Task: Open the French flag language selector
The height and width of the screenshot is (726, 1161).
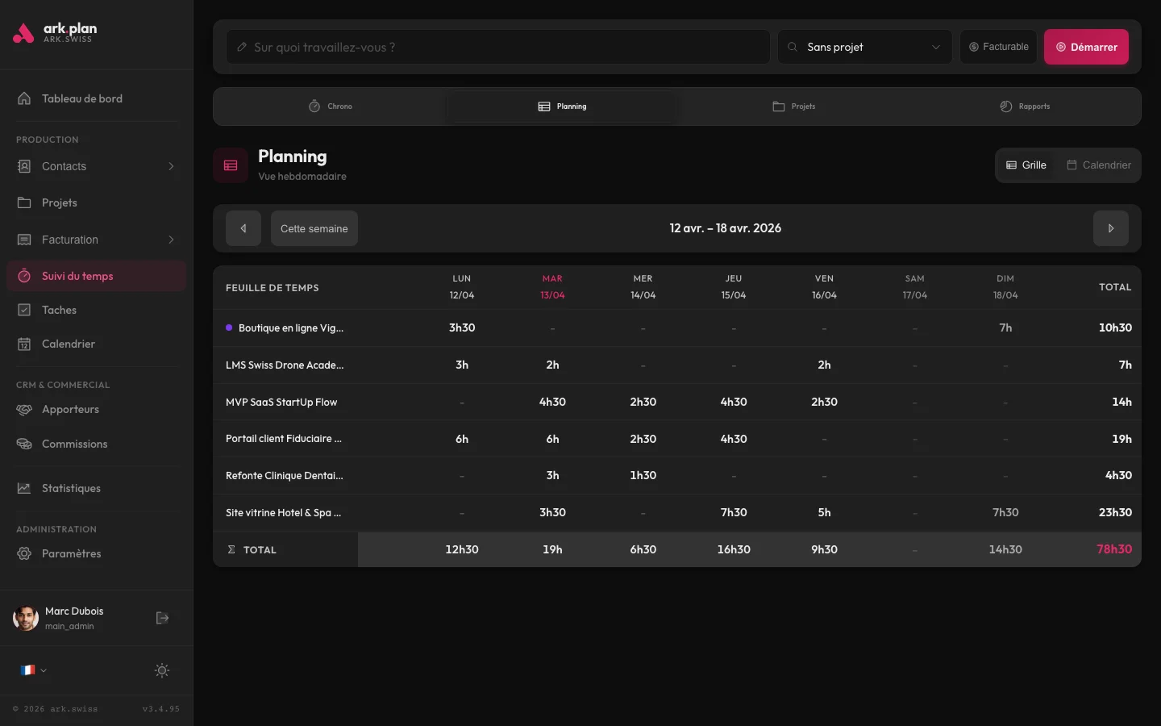Action: (33, 670)
